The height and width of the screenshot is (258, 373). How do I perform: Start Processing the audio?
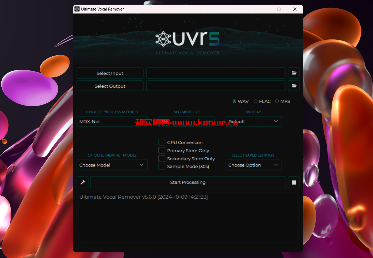[188, 182]
